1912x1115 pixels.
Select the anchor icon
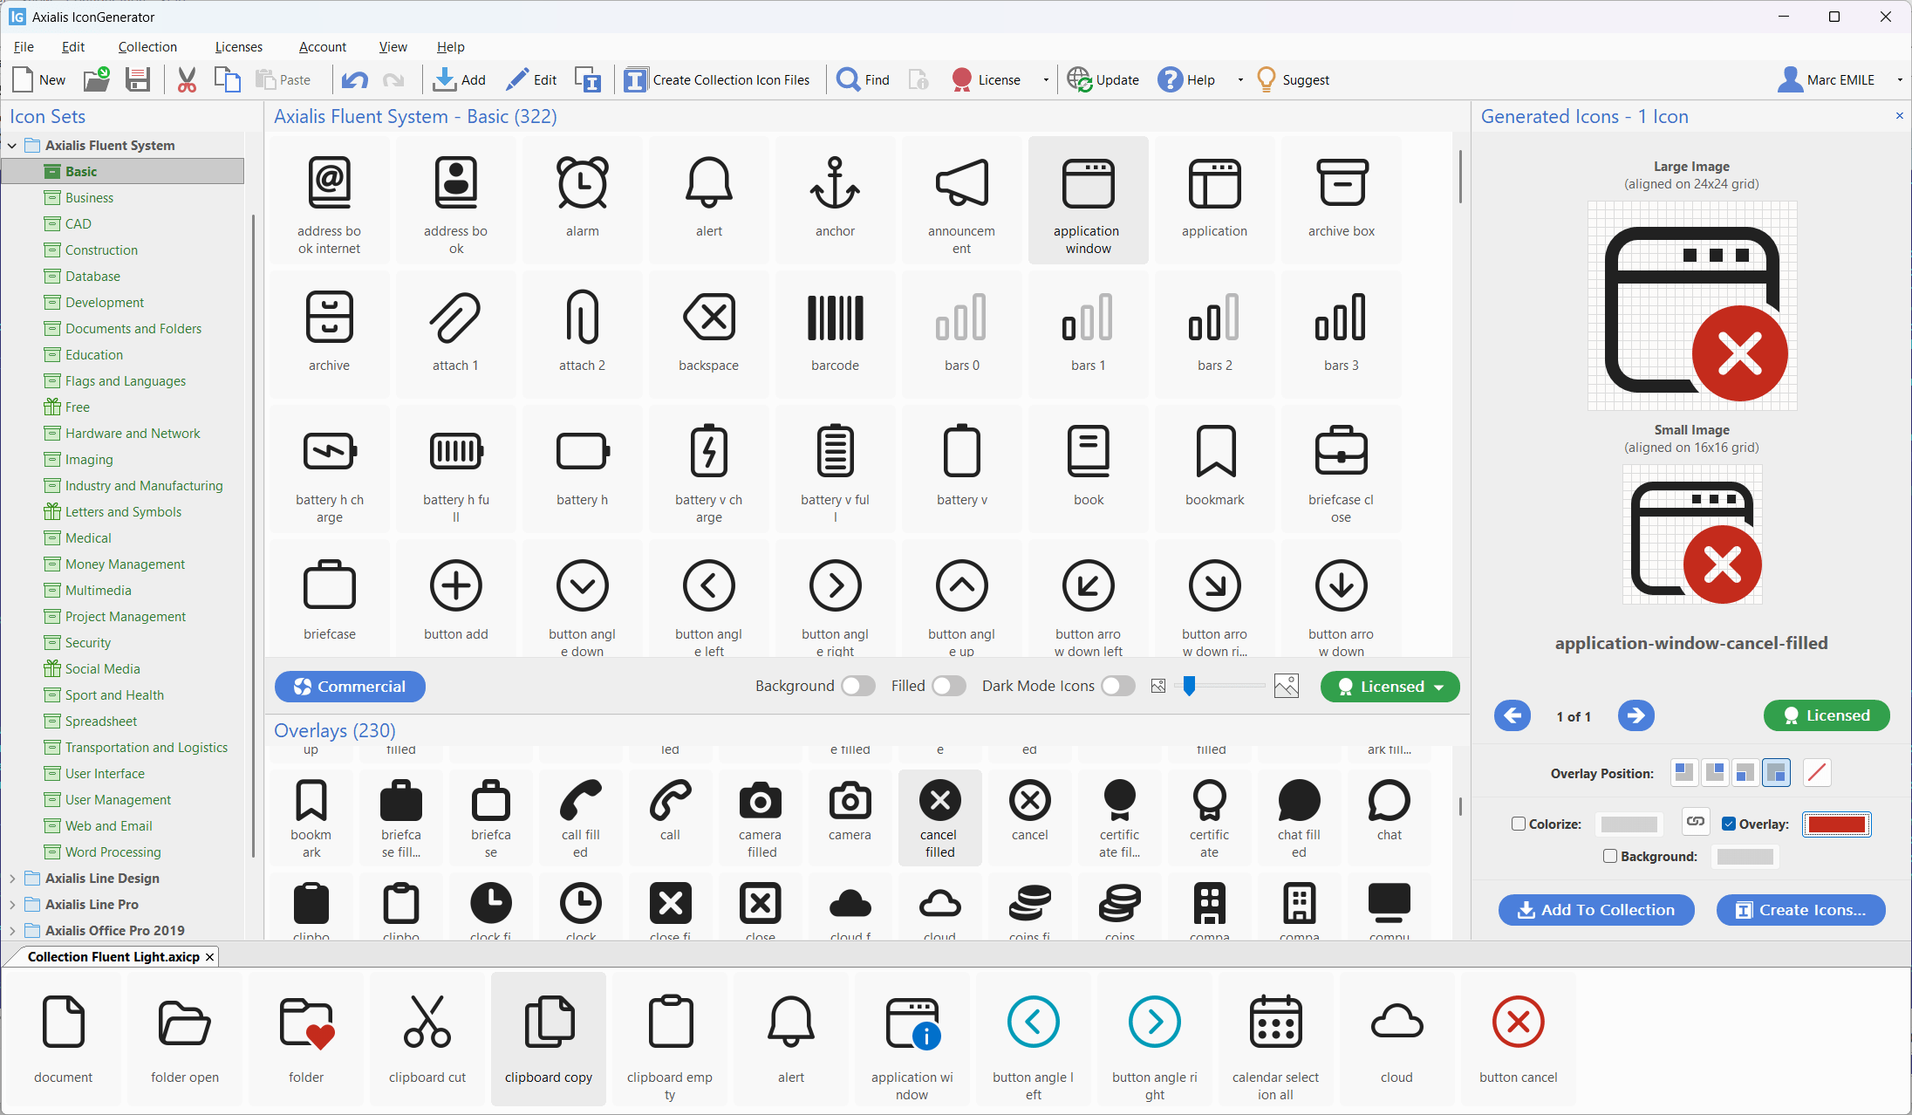click(836, 199)
